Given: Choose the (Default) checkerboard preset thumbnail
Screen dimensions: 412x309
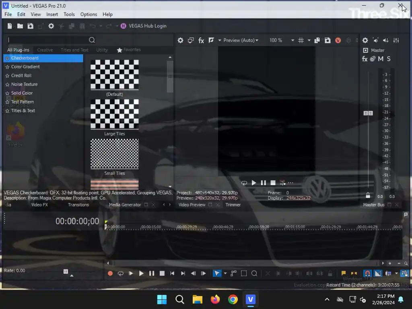Looking at the screenshot, I should coord(115,74).
